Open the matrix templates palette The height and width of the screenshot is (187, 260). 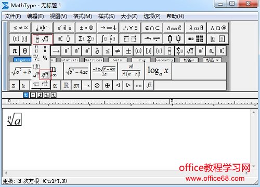[x=196, y=38]
